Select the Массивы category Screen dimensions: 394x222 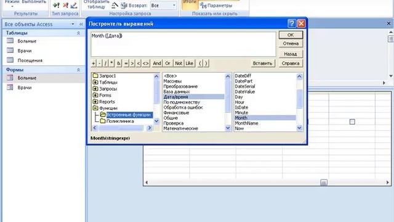pyautogui.click(x=172, y=81)
